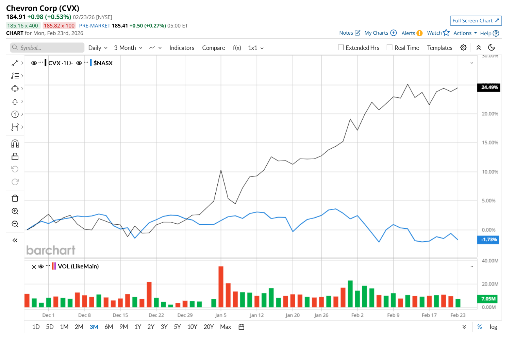Screen dimensions: 515x338
Task: Open the Daily frequency dropdown
Action: coord(98,48)
